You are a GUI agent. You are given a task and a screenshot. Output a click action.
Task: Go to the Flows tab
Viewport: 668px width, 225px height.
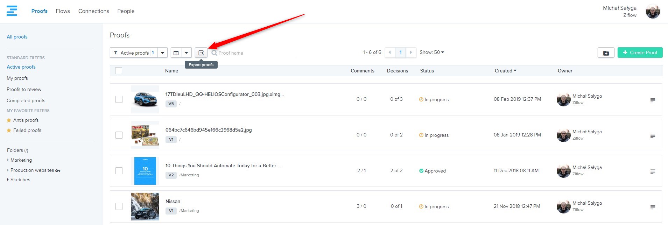63,11
